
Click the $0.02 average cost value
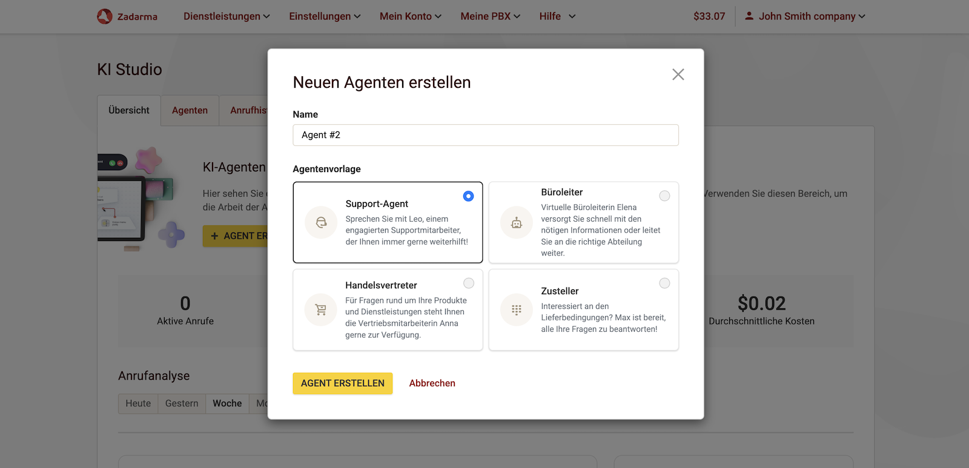click(x=762, y=303)
